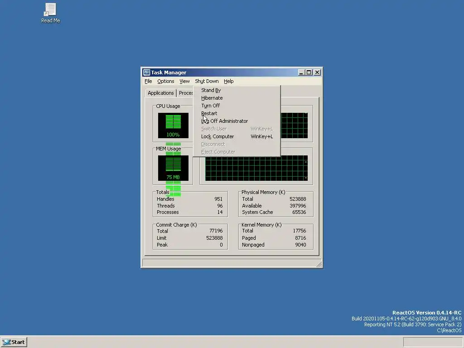The width and height of the screenshot is (464, 348).
Task: Open the Help menu
Action: (228, 81)
